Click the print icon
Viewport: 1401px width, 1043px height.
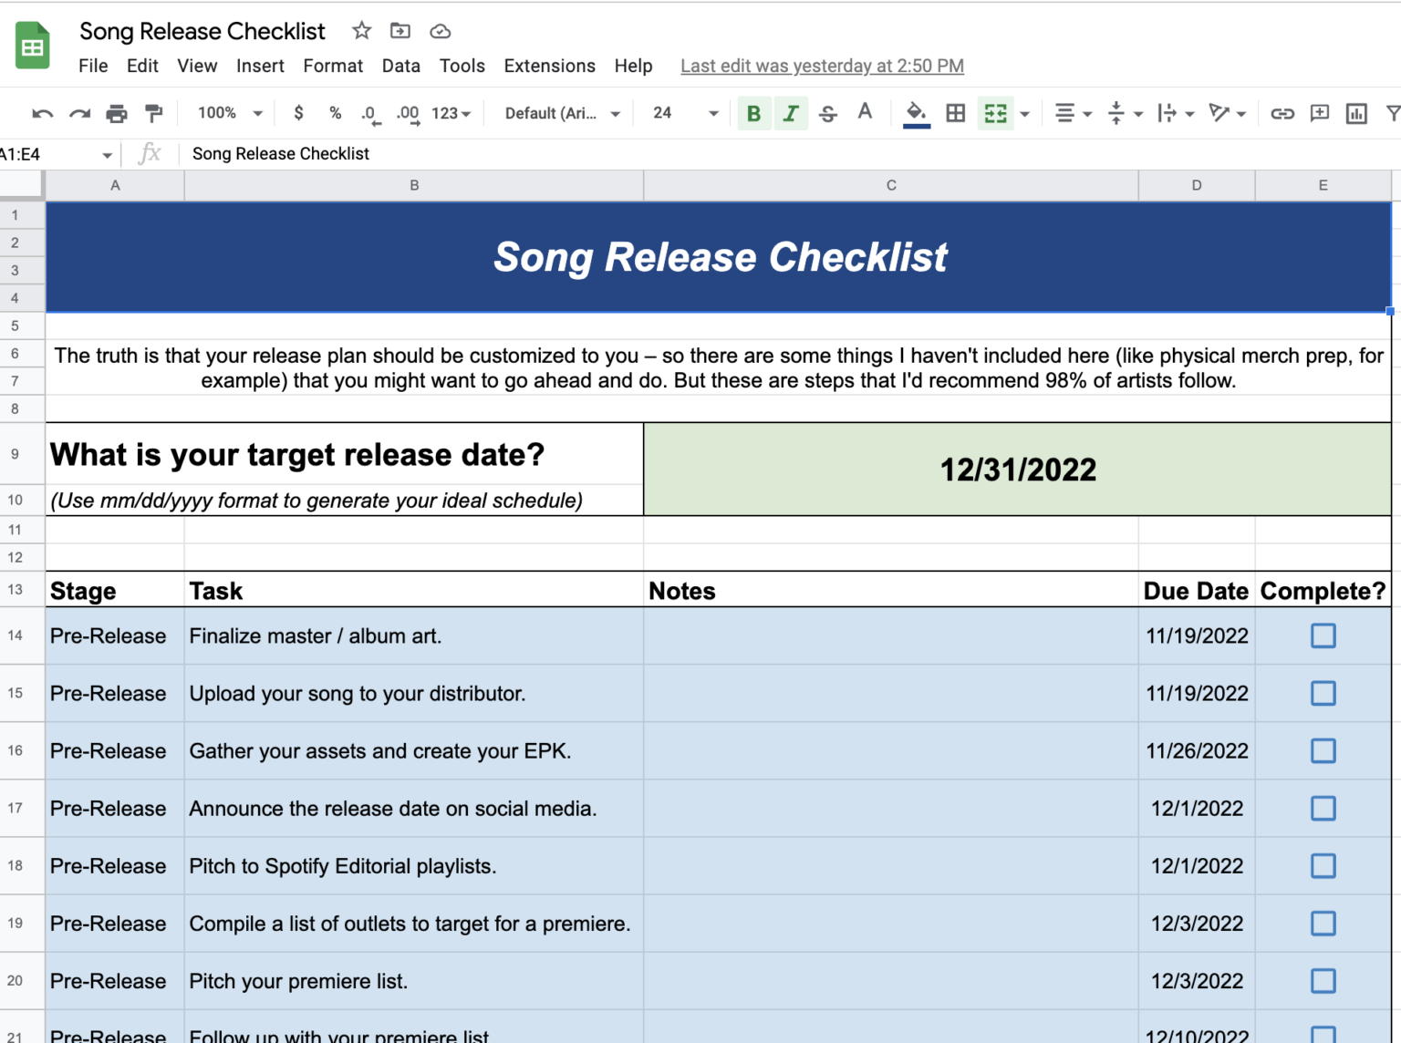point(117,114)
